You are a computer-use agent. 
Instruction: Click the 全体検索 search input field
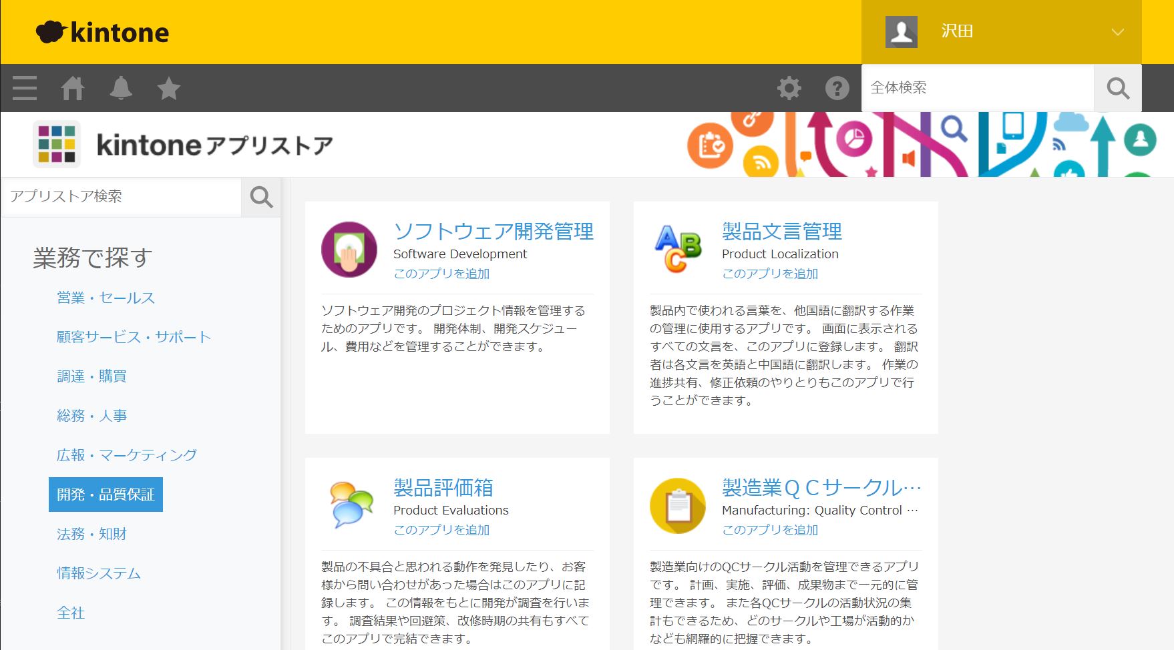pos(978,88)
